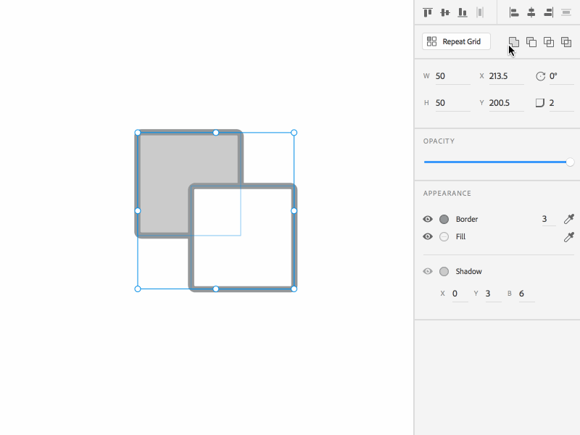This screenshot has height=435, width=580.
Task: Apply Exclude Overlap boolean operation
Action: coord(566,42)
